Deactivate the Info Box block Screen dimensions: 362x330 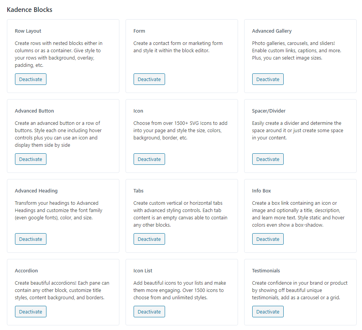tap(268, 239)
